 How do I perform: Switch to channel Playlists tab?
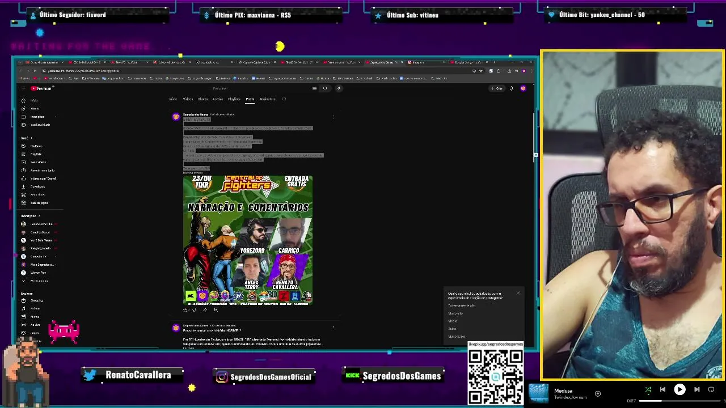pos(234,99)
